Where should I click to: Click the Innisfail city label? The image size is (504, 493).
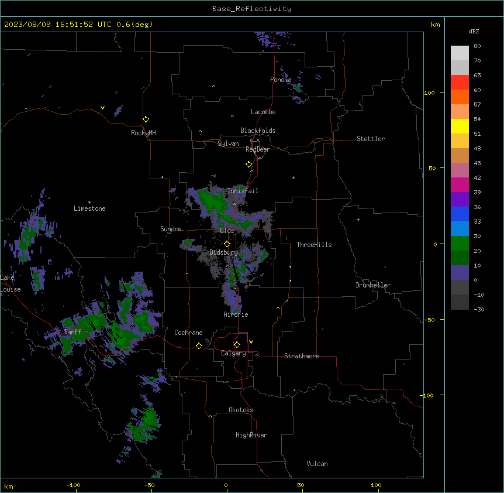click(243, 191)
